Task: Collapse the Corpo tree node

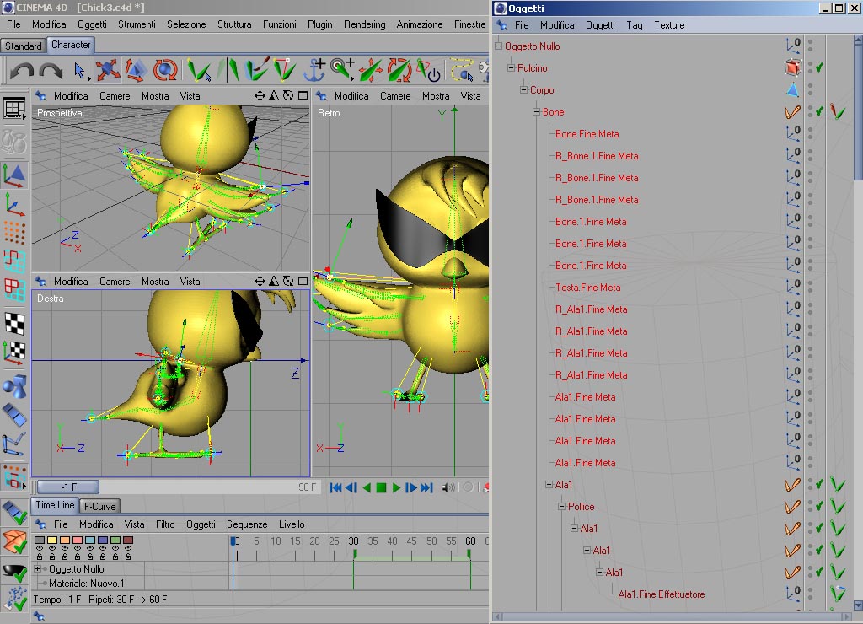Action: tap(524, 89)
